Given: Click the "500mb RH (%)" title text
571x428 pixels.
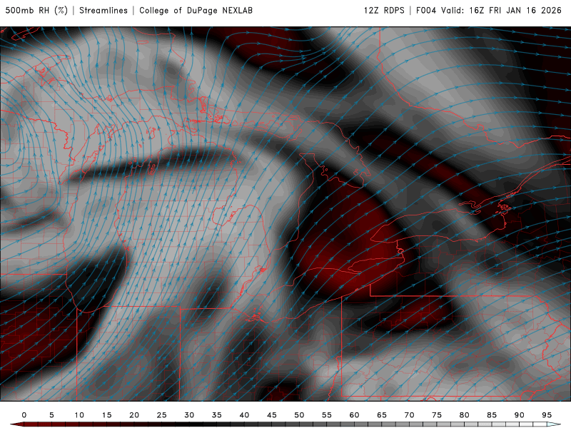Looking at the screenshot, I should (x=36, y=10).
